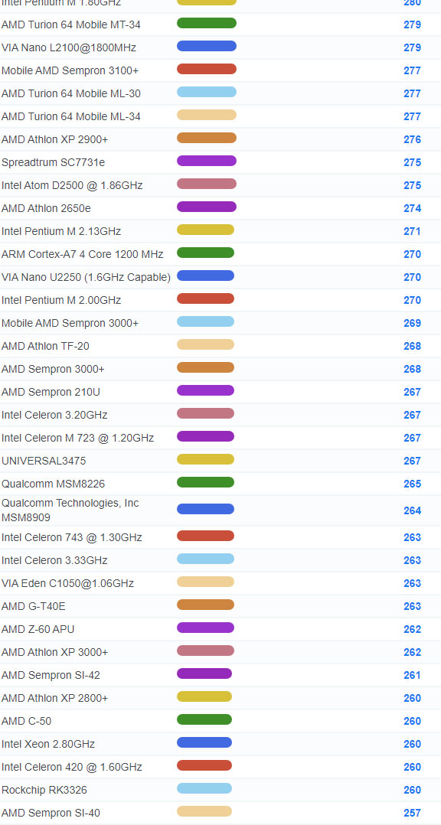This screenshot has width=441, height=825.
Task: Open Spreadtrum SC7731e details
Action: pos(53,162)
